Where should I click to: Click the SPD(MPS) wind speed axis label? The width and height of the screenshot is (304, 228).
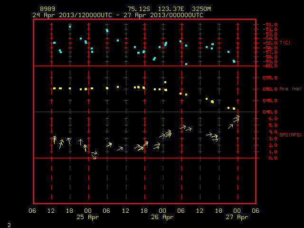(290, 134)
